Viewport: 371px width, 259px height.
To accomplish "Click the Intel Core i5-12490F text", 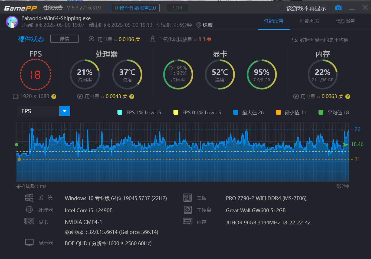I will coord(88,210).
